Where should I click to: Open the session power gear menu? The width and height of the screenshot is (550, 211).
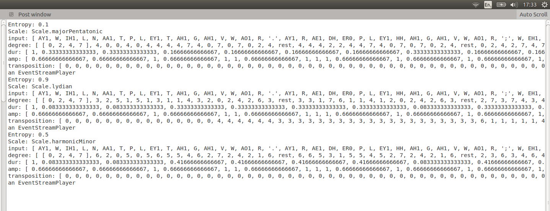(x=544, y=5)
